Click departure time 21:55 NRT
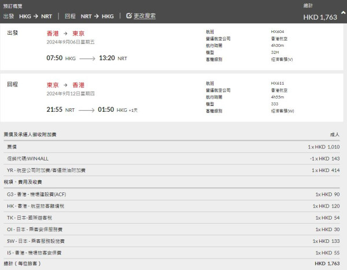This screenshot has height=270, width=347. tap(60, 110)
